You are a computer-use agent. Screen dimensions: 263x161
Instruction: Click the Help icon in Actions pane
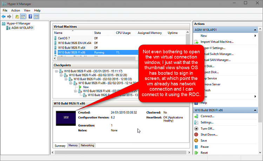(196, 103)
